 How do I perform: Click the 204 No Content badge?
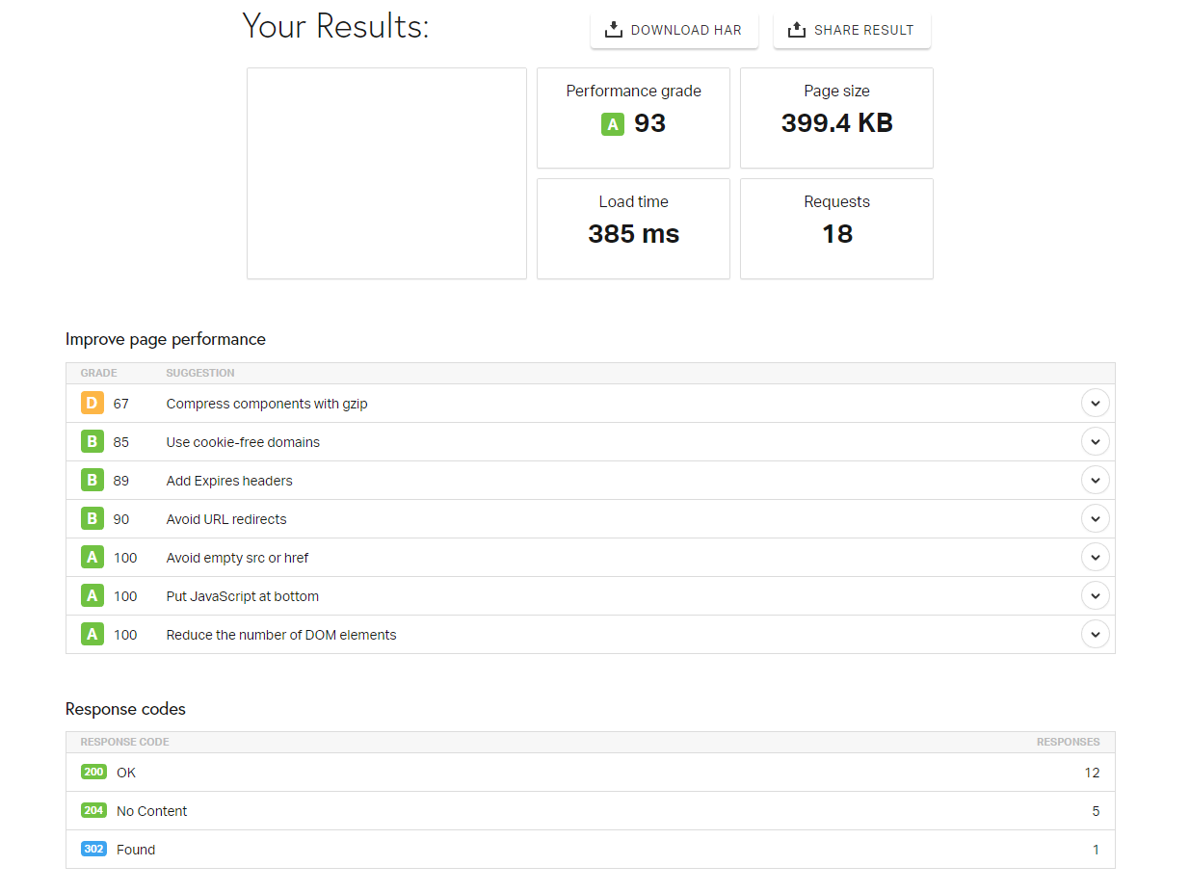pos(93,811)
